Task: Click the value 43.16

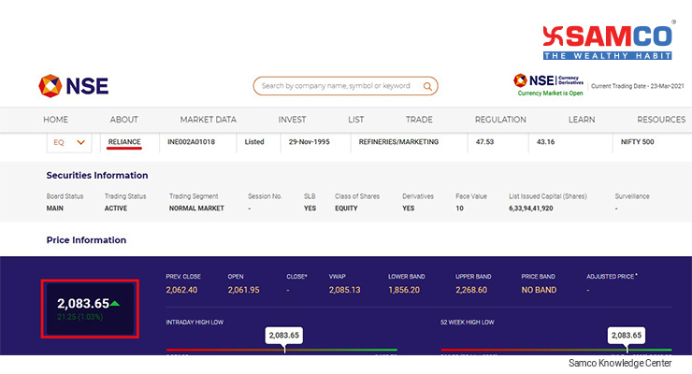Action: [x=545, y=142]
